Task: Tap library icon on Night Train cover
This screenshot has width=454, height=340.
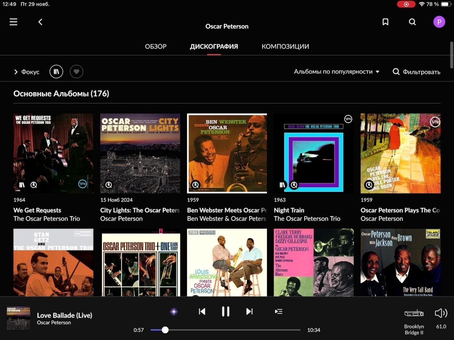Action: click(x=282, y=185)
